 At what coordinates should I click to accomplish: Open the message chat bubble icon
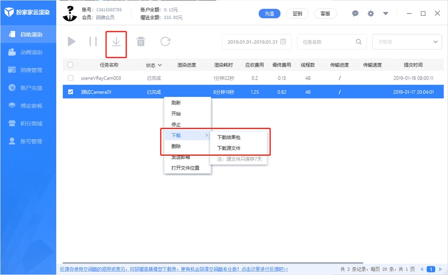(355, 13)
